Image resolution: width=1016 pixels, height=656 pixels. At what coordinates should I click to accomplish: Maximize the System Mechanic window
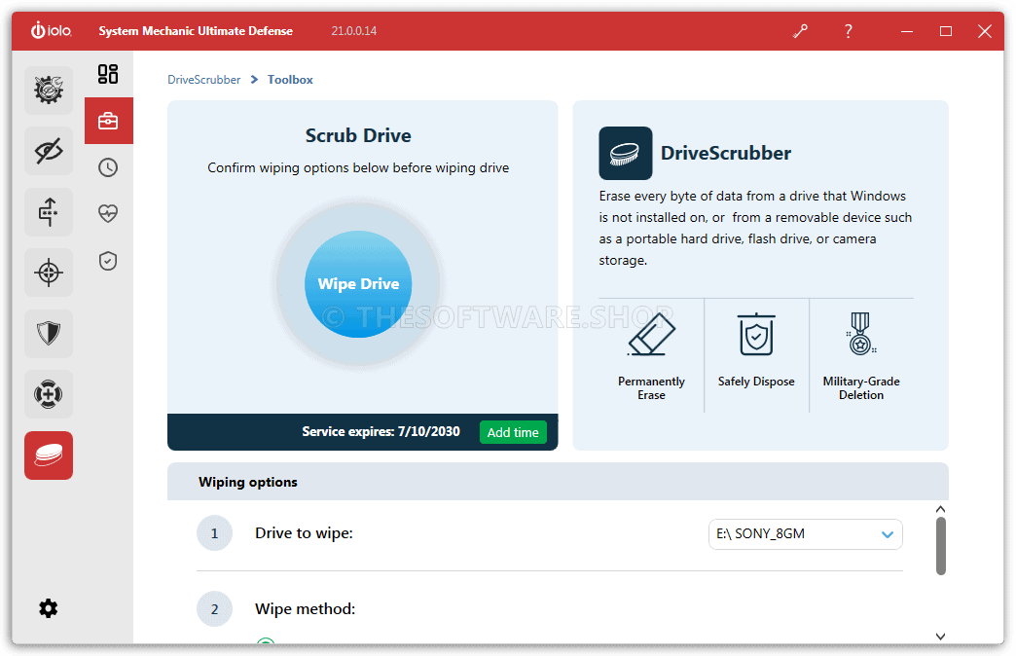[x=946, y=31]
